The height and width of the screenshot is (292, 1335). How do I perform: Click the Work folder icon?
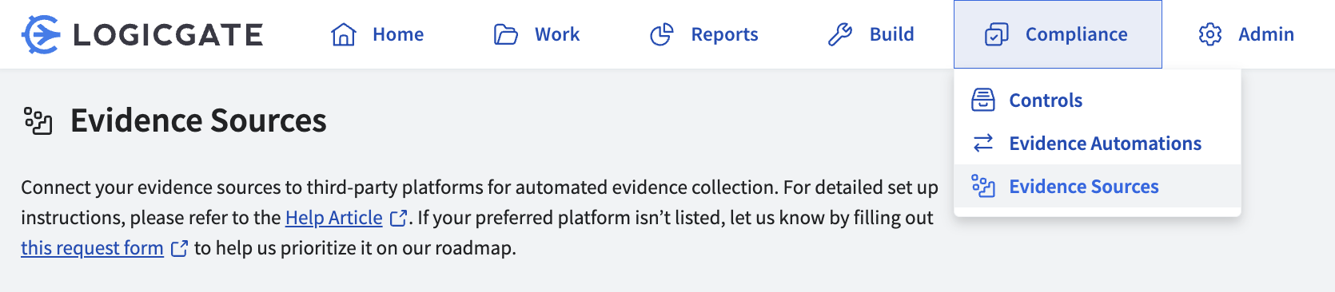pyautogui.click(x=506, y=34)
